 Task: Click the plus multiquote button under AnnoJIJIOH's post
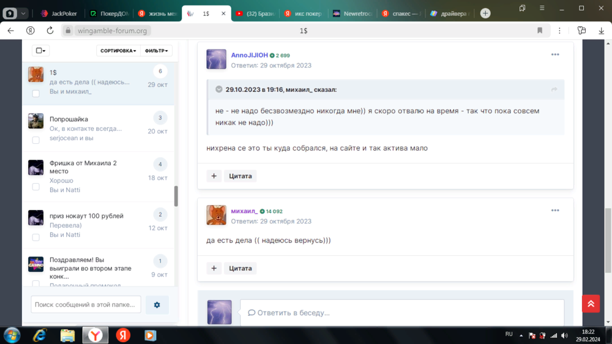214,176
